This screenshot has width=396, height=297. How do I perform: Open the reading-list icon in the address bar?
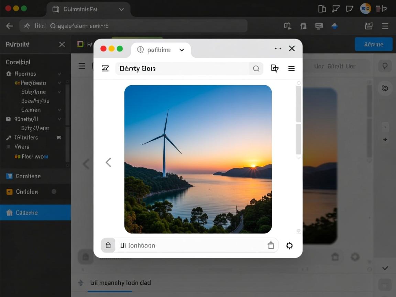[288, 25]
